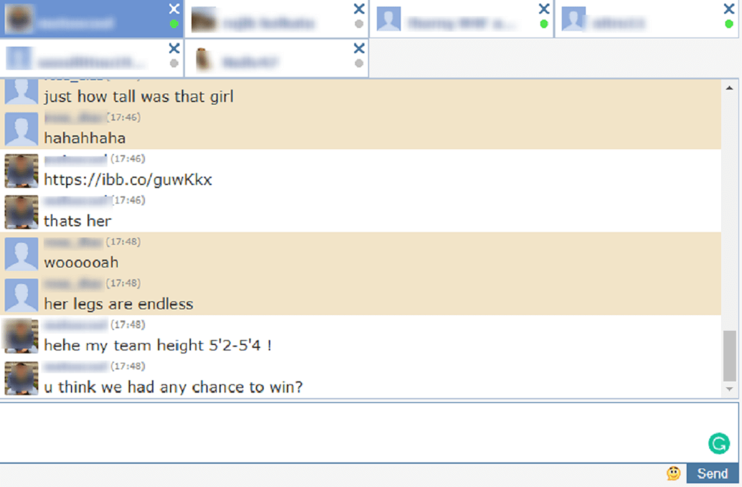Click the down arrow of chat scrollbar

[x=729, y=389]
